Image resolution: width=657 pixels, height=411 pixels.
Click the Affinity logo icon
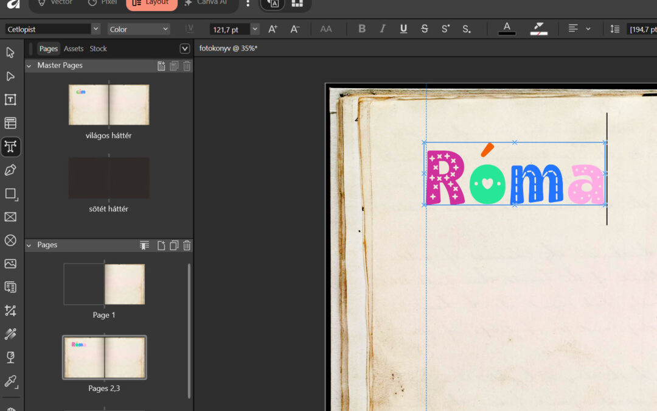(x=13, y=4)
